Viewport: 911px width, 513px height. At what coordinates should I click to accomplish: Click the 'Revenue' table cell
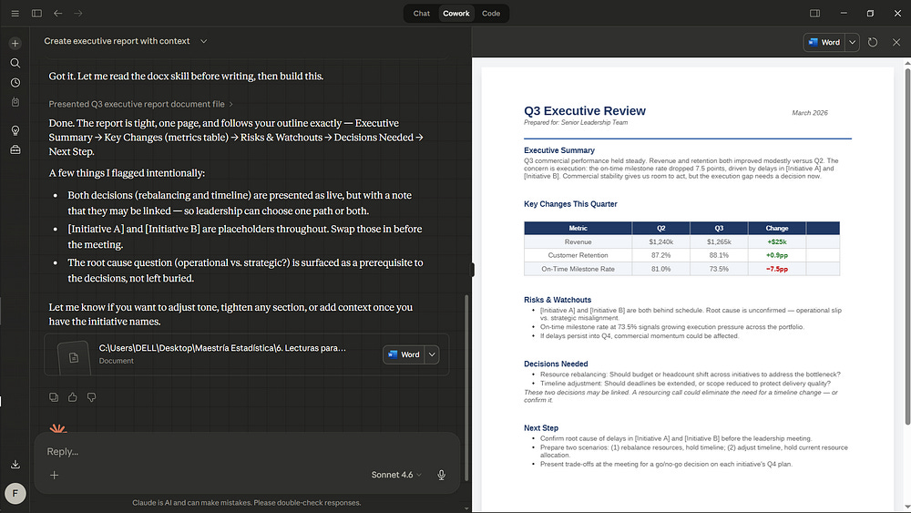coord(578,241)
